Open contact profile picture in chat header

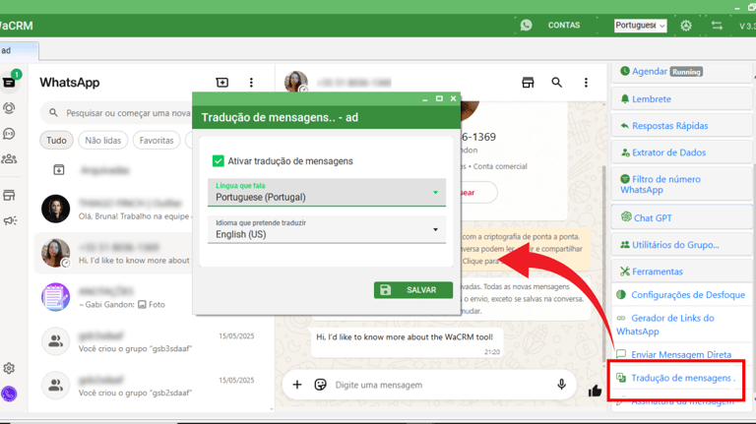[x=296, y=82]
